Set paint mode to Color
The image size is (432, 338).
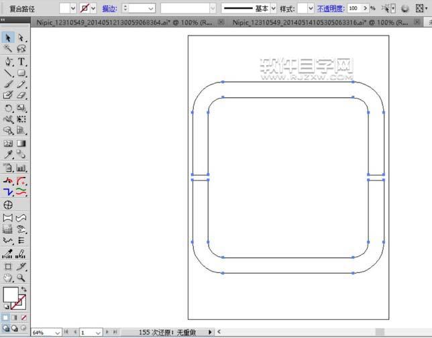click(5, 318)
